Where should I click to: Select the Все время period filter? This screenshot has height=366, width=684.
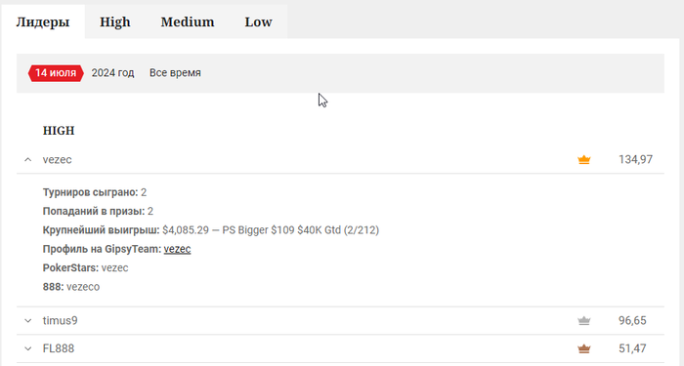175,73
